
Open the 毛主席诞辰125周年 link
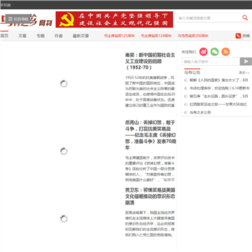120,36
